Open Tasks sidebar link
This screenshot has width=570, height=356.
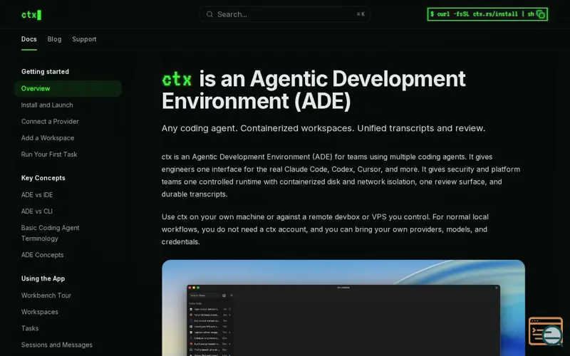tap(30, 328)
